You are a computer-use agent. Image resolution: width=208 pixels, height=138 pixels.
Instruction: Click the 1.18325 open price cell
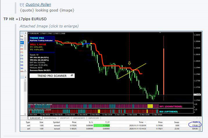tap(73, 129)
